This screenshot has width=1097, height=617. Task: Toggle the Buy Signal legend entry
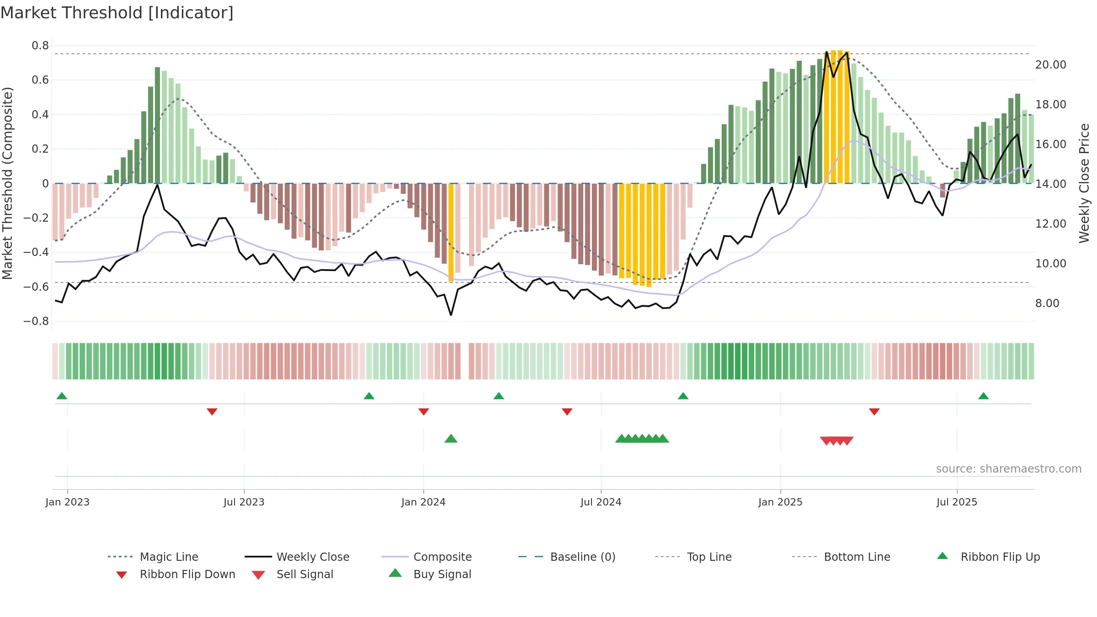coord(430,574)
